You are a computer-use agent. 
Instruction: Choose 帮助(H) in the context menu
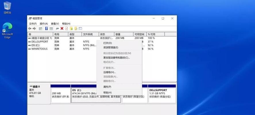pos(119,93)
